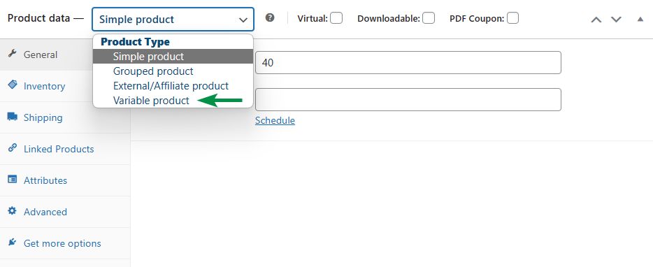Click the product type help question icon

click(x=270, y=18)
